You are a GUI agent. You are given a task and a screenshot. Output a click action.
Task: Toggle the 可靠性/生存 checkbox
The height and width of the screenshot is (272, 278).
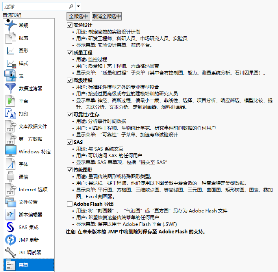(69, 115)
